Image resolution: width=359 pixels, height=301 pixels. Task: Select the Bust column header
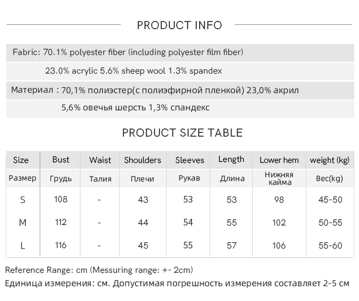point(61,160)
